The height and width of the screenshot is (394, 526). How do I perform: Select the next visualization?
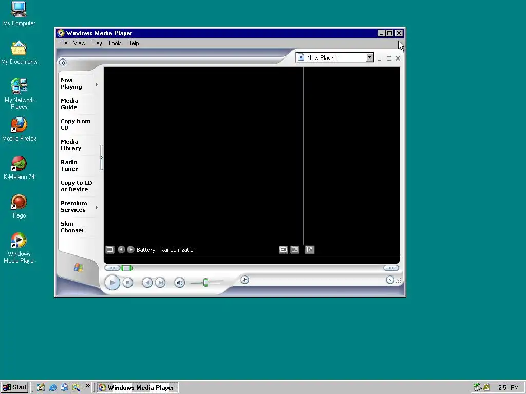131,250
